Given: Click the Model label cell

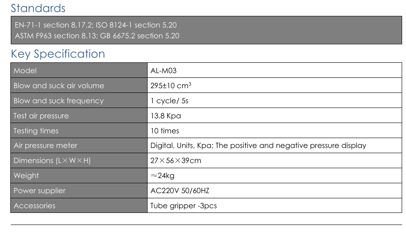Looking at the screenshot, I should tap(25, 71).
